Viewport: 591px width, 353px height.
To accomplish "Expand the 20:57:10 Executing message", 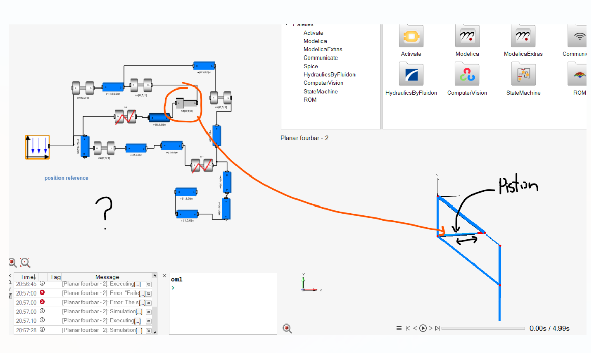I will [x=149, y=321].
